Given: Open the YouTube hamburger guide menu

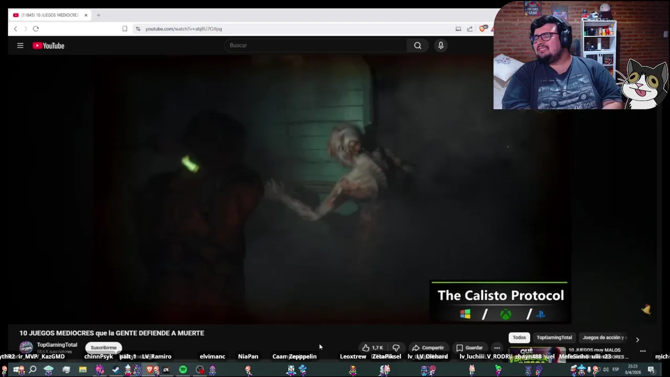Looking at the screenshot, I should pyautogui.click(x=20, y=46).
